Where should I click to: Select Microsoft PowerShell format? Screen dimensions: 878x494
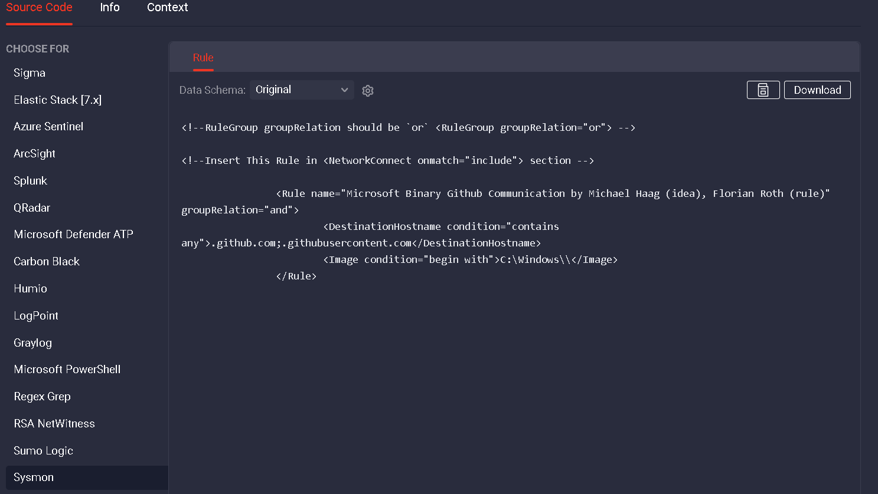point(67,370)
